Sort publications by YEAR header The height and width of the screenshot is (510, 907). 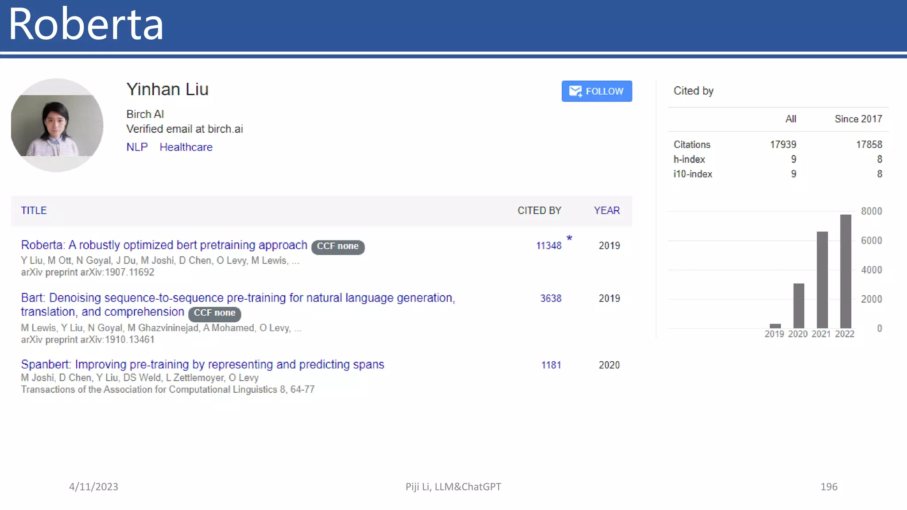coord(606,211)
